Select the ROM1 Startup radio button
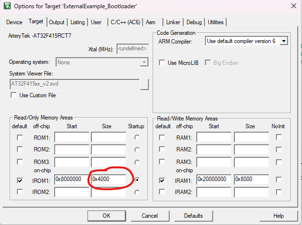The height and width of the screenshot is (225, 302). [x=137, y=137]
